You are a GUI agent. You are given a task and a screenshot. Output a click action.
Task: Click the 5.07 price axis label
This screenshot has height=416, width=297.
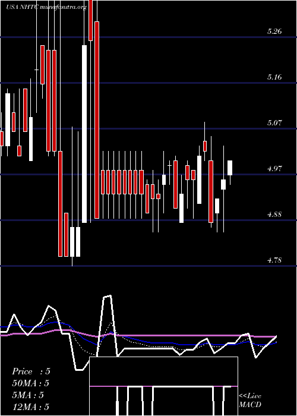[x=274, y=123]
